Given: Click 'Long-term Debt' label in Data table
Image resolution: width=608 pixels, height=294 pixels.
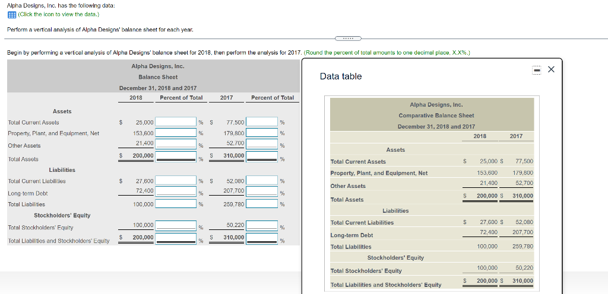Looking at the screenshot, I should coord(351,235).
